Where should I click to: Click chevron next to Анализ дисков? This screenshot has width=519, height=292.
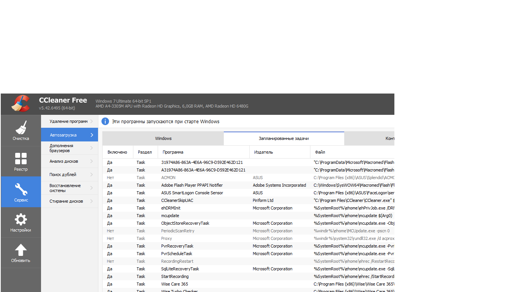coord(92,161)
